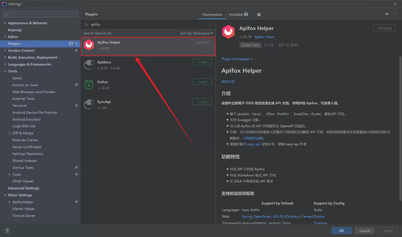This screenshot has width=402, height=237.
Task: Click the help question mark icon
Action: [7, 230]
